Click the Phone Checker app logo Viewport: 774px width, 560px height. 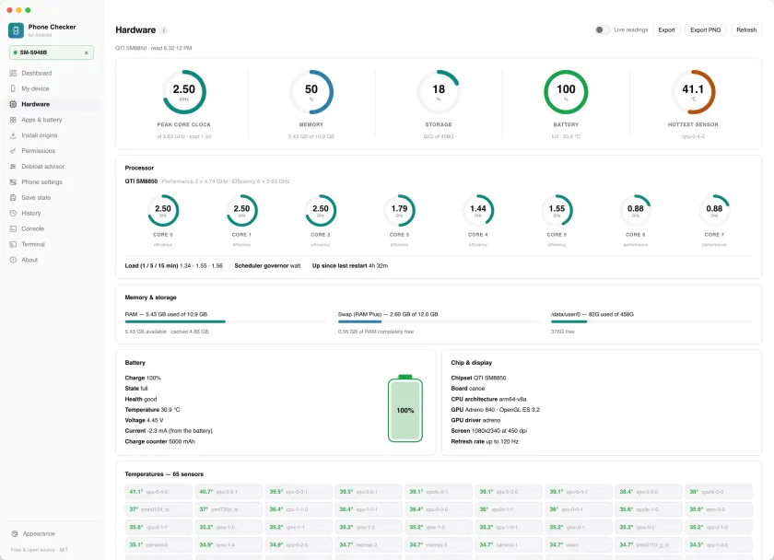coord(16,30)
